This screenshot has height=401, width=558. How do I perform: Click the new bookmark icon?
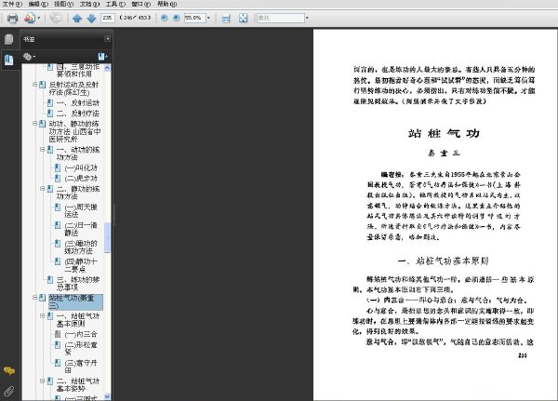[102, 56]
